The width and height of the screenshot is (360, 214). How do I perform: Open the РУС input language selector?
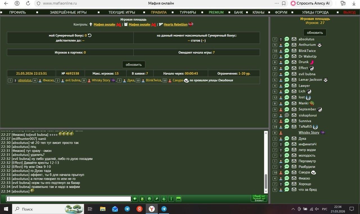click(325, 209)
